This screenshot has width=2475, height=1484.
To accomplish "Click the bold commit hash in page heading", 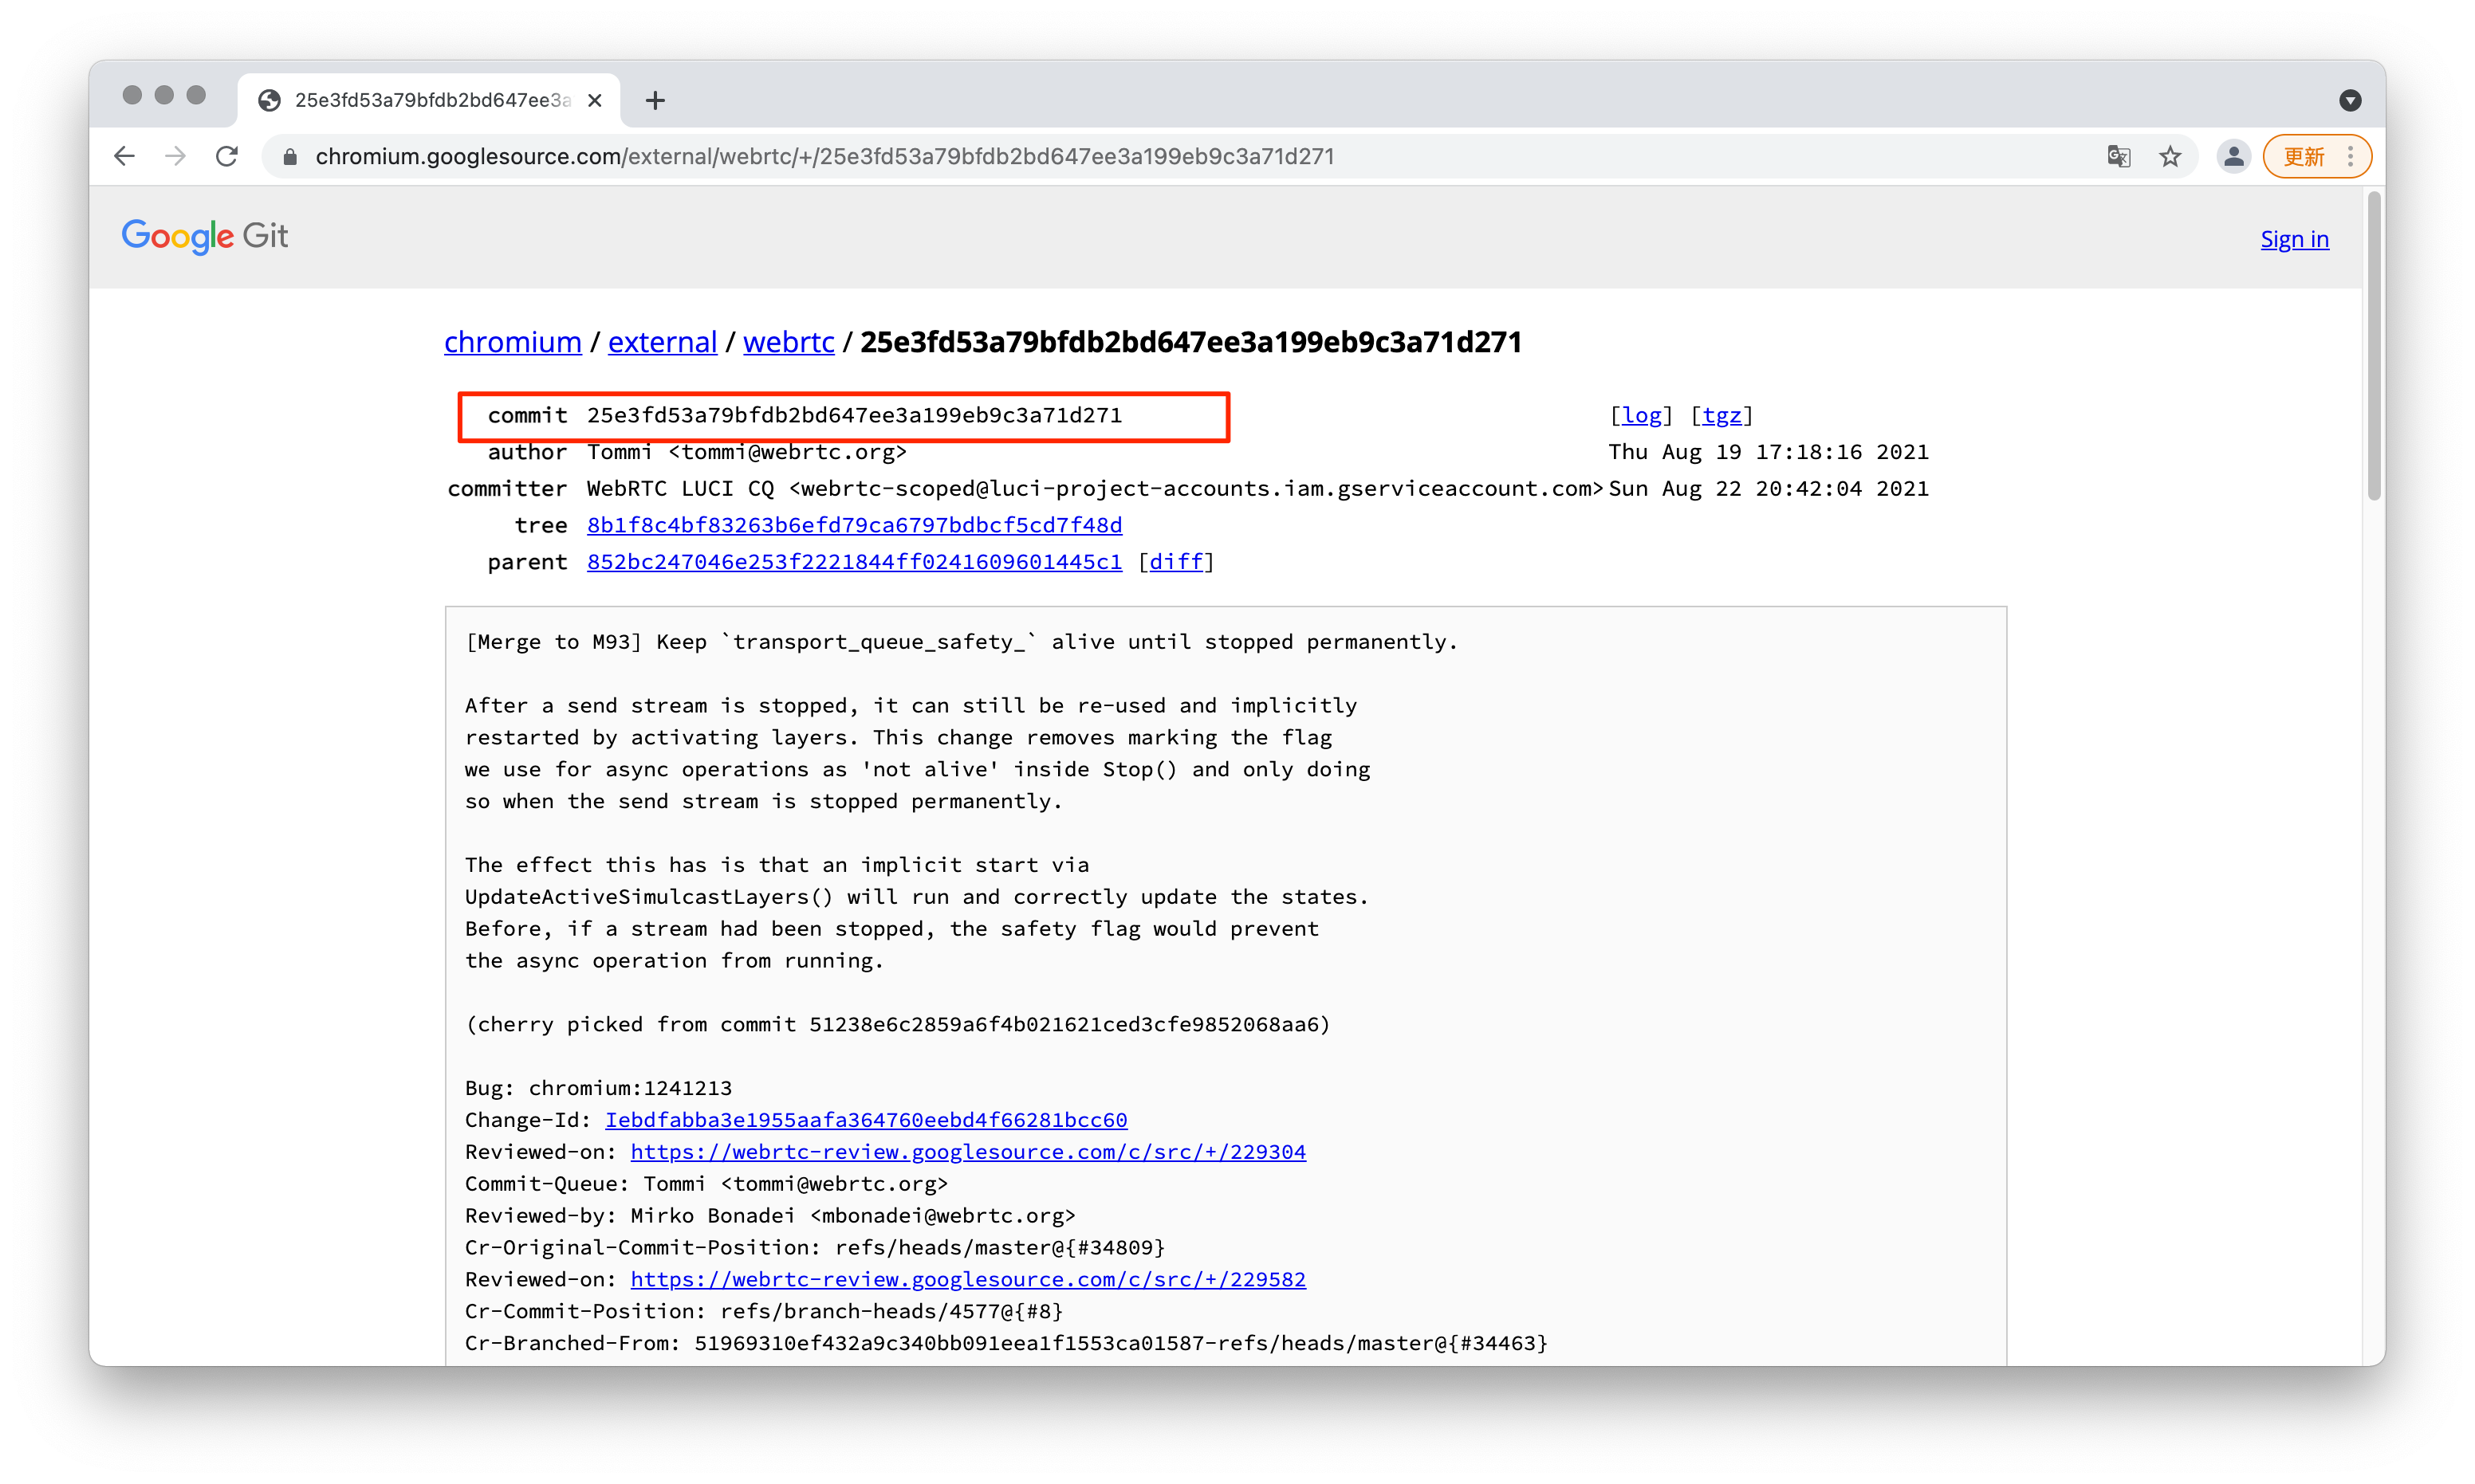I will point(1190,342).
